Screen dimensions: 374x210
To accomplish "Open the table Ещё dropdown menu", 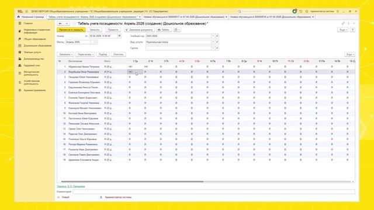I will pos(349,54).
